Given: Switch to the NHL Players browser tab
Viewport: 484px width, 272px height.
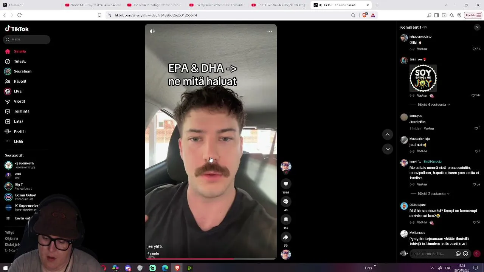Looking at the screenshot, I should (92, 5).
